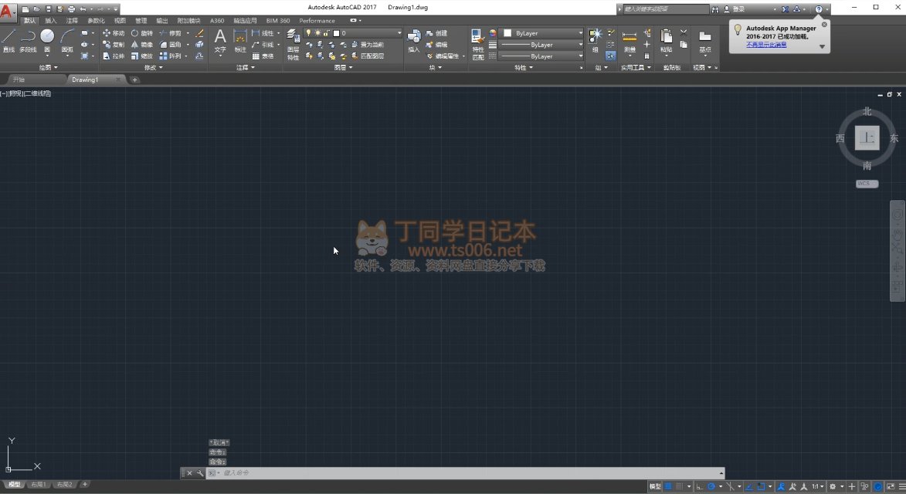Select the Line (直线) drawing tool
The image size is (906, 494).
point(8,40)
